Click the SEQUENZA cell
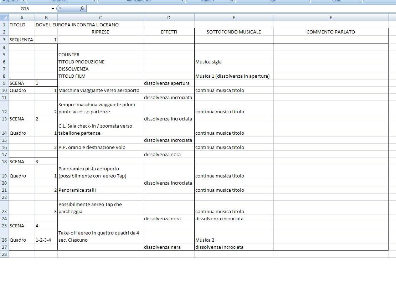The width and height of the screenshot is (396, 304). click(x=22, y=40)
